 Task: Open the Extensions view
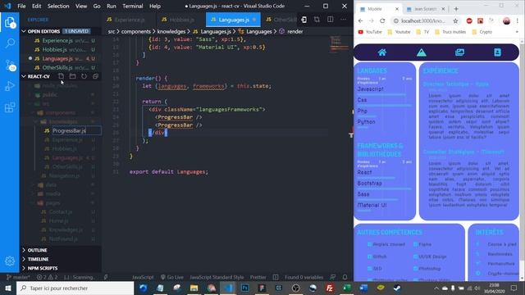pyautogui.click(x=10, y=107)
